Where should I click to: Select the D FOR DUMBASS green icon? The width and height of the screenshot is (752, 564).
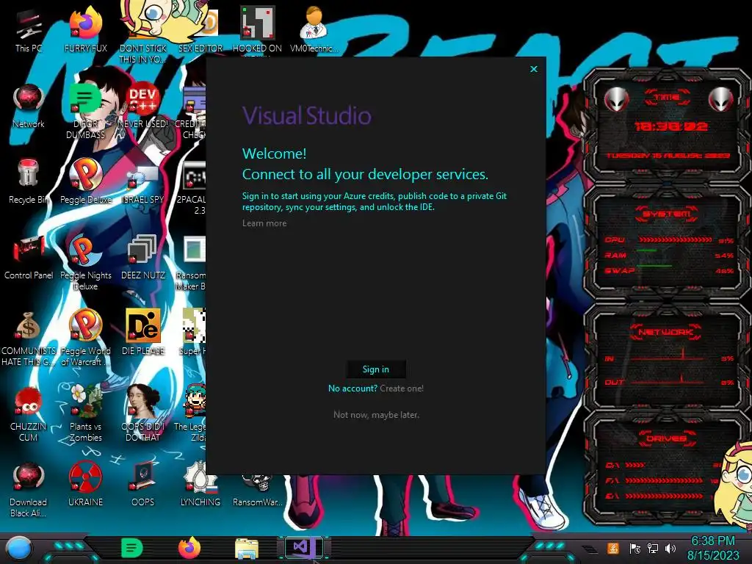(85, 112)
